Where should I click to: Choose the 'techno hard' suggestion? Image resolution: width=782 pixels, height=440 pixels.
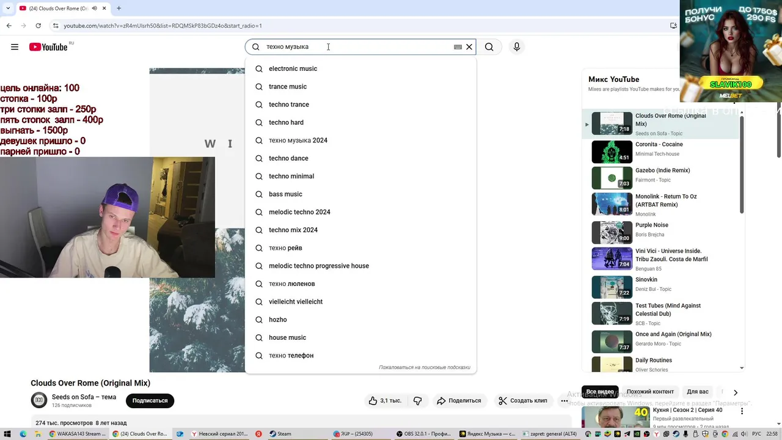(x=360, y=122)
